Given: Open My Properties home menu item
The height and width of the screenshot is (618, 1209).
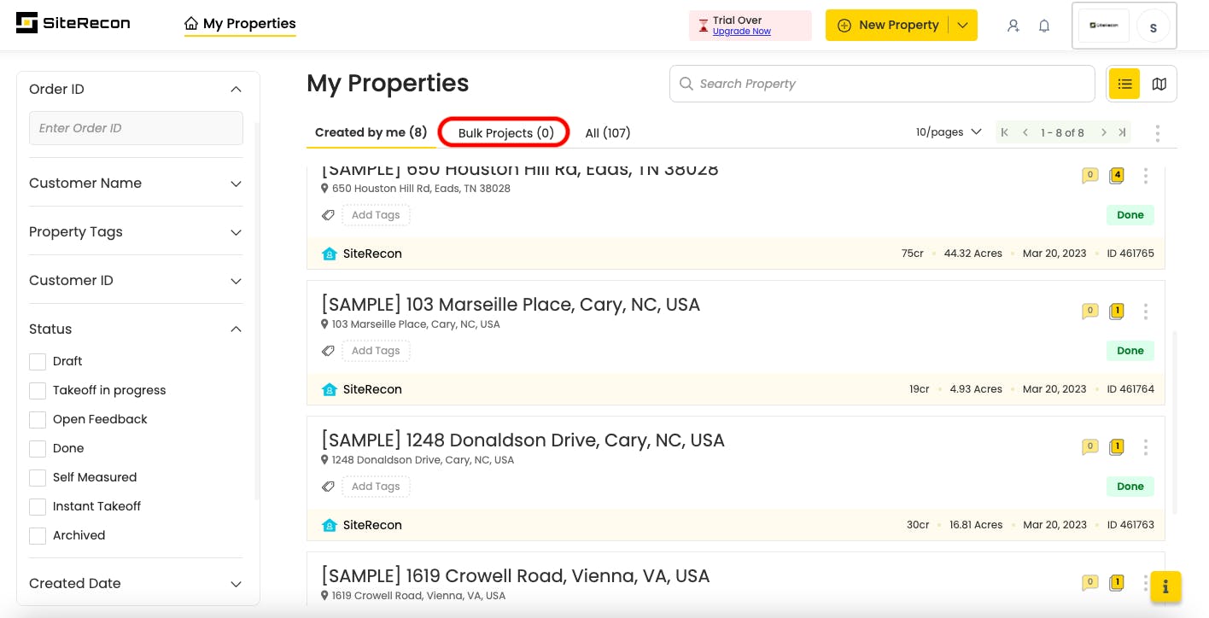Looking at the screenshot, I should point(240,24).
